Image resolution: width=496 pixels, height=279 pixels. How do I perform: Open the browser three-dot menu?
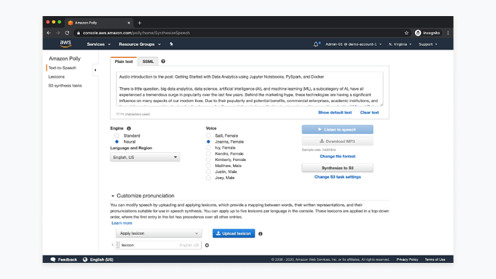pyautogui.click(x=448, y=33)
